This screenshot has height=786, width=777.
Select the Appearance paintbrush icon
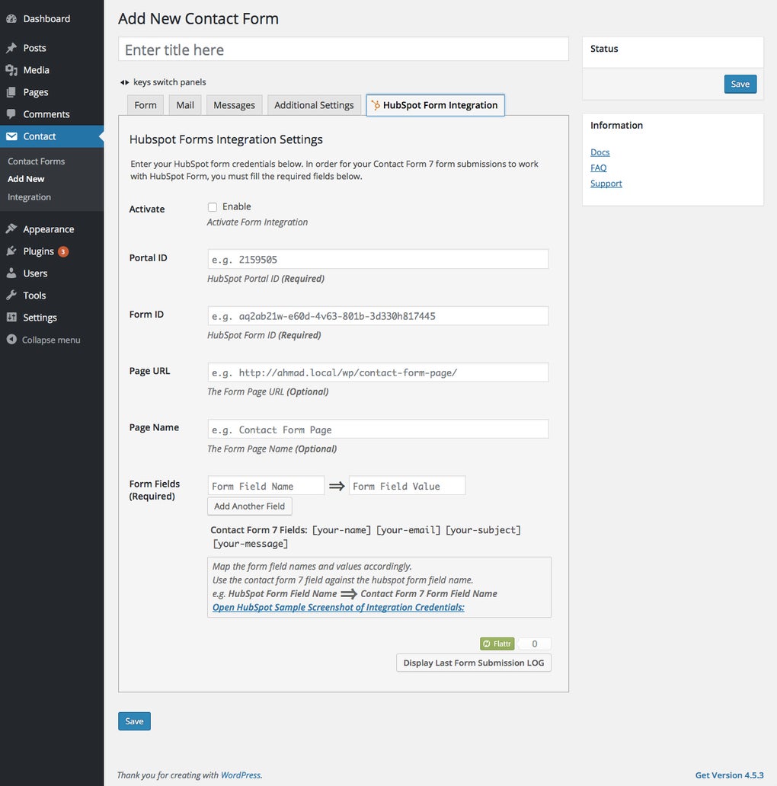pos(12,228)
